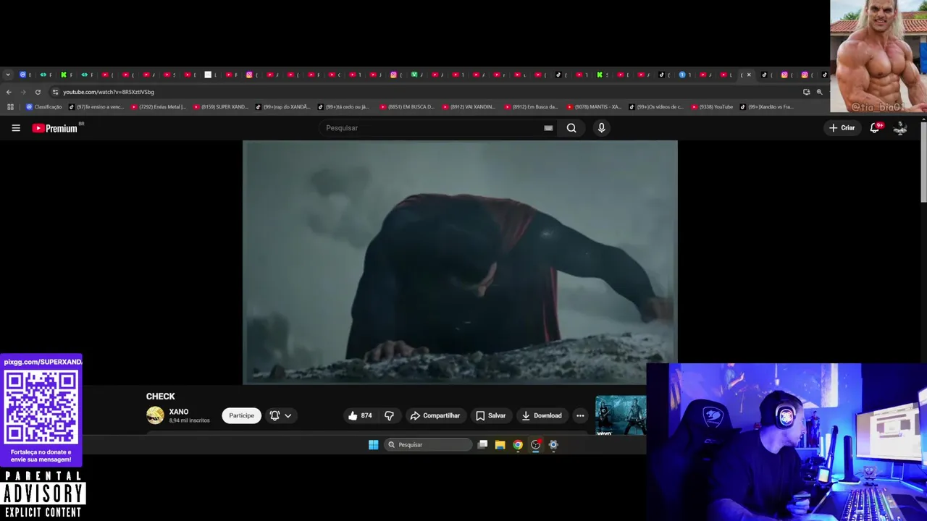Open XANO channel avatar
This screenshot has height=521, width=927.
tap(155, 415)
